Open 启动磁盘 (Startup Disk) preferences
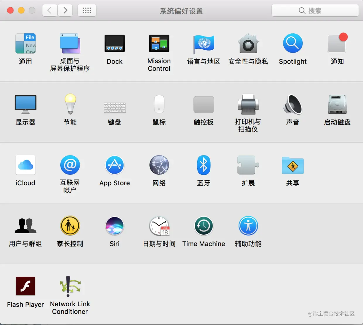The height and width of the screenshot is (325, 363). 337,104
